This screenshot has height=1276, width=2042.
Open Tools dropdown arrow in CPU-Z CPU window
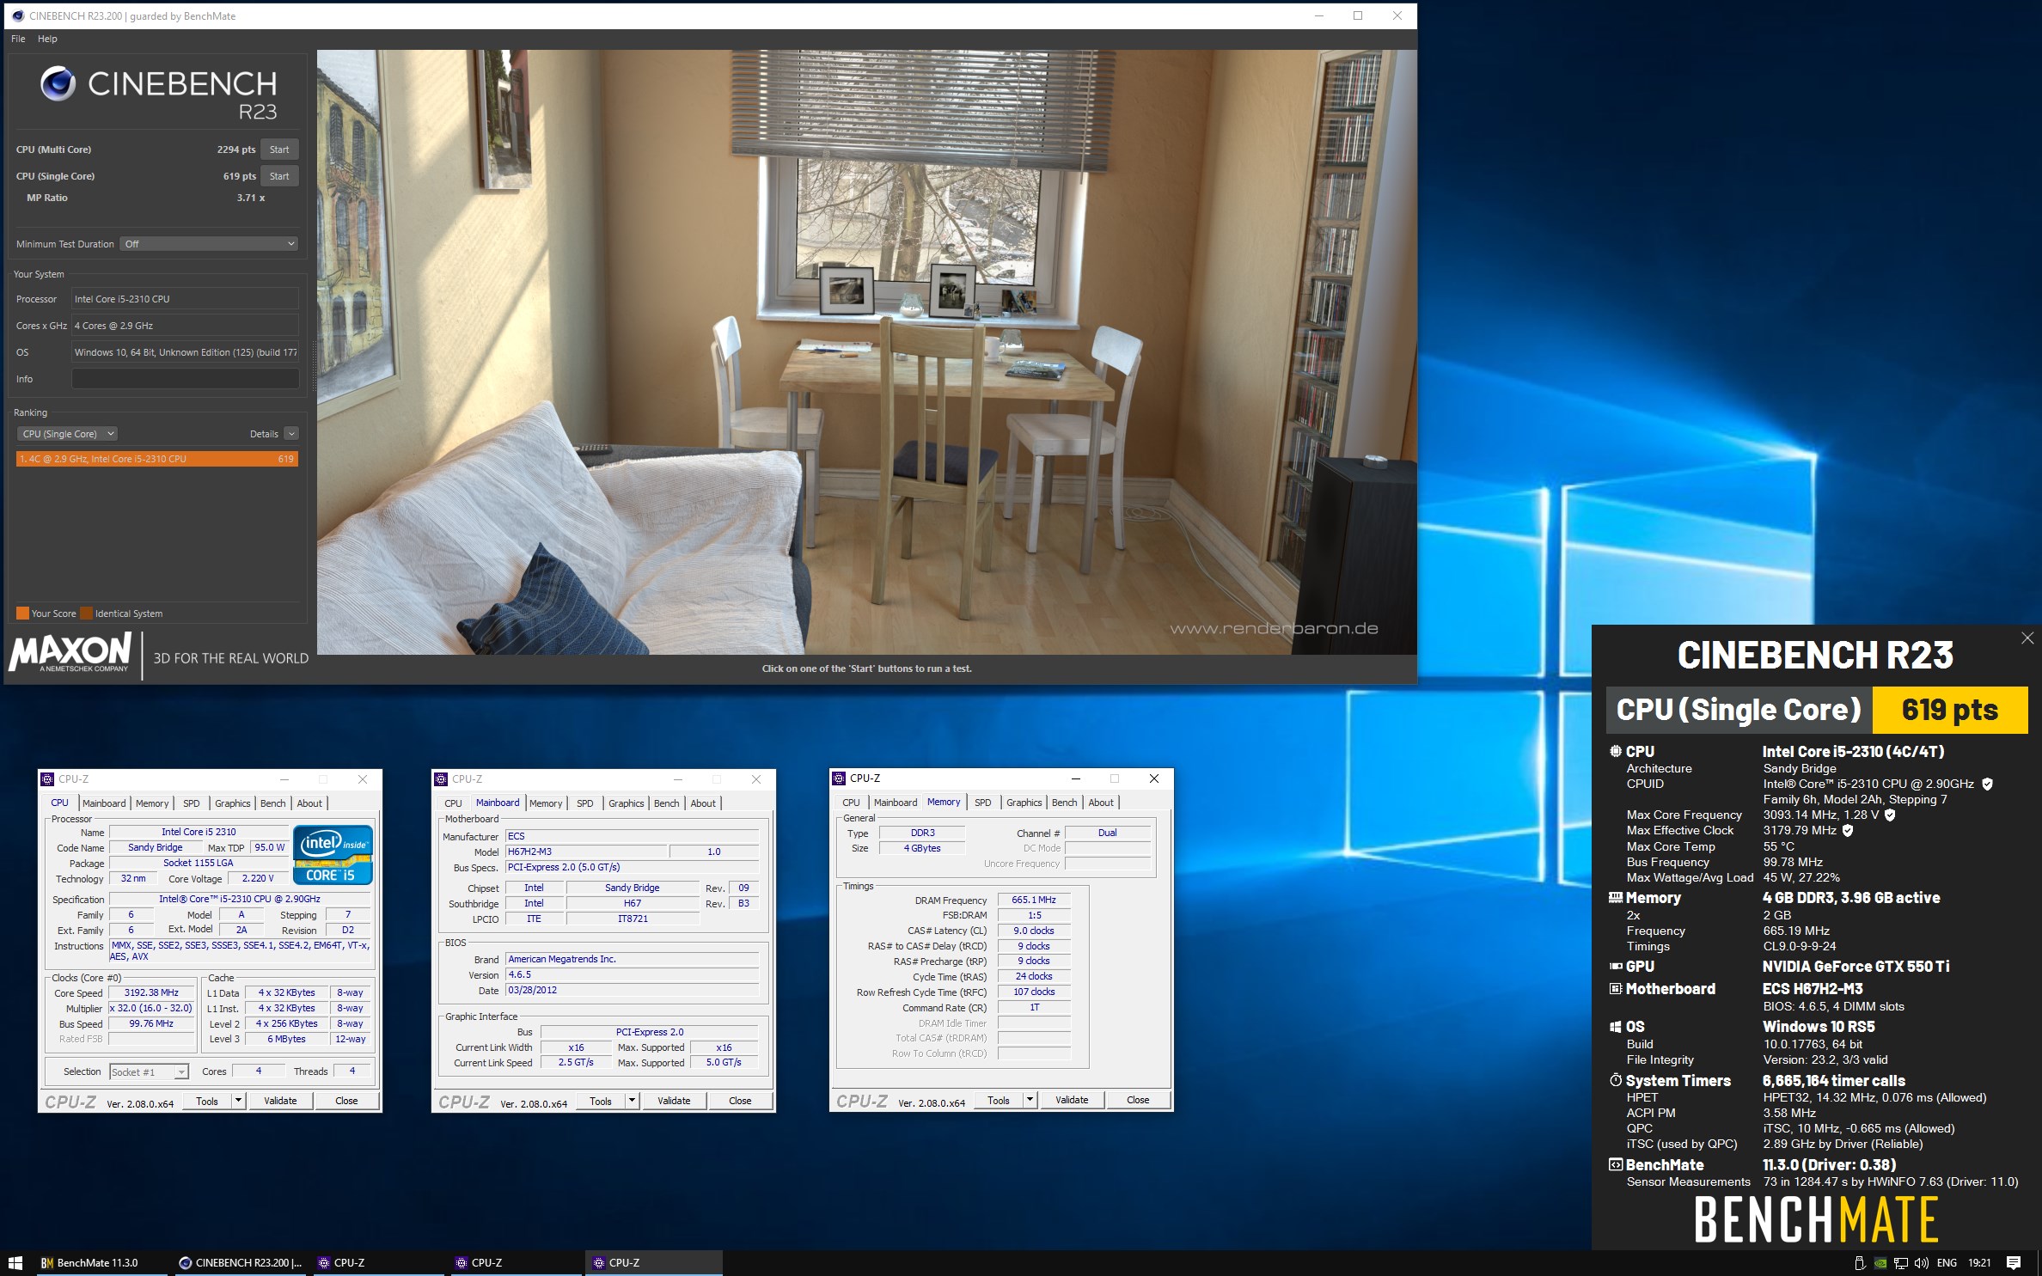(x=239, y=1101)
